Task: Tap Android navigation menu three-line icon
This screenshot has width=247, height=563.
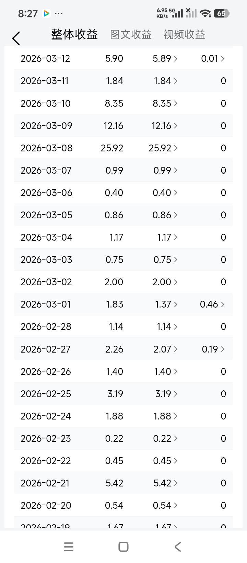Action: coord(69,547)
